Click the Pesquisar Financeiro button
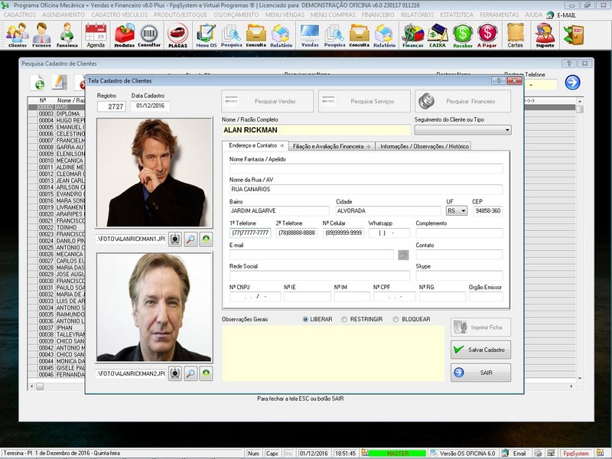 click(x=463, y=101)
